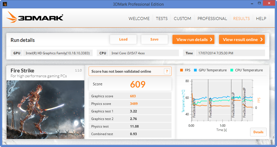Go to the CUSTOM tab
This screenshot has width=277, height=147.
pos(182,19)
